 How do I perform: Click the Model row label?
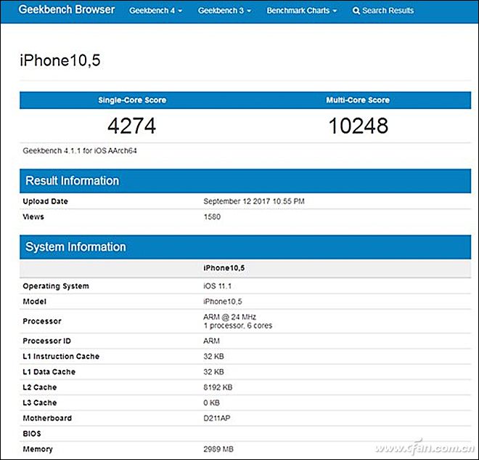click(35, 302)
